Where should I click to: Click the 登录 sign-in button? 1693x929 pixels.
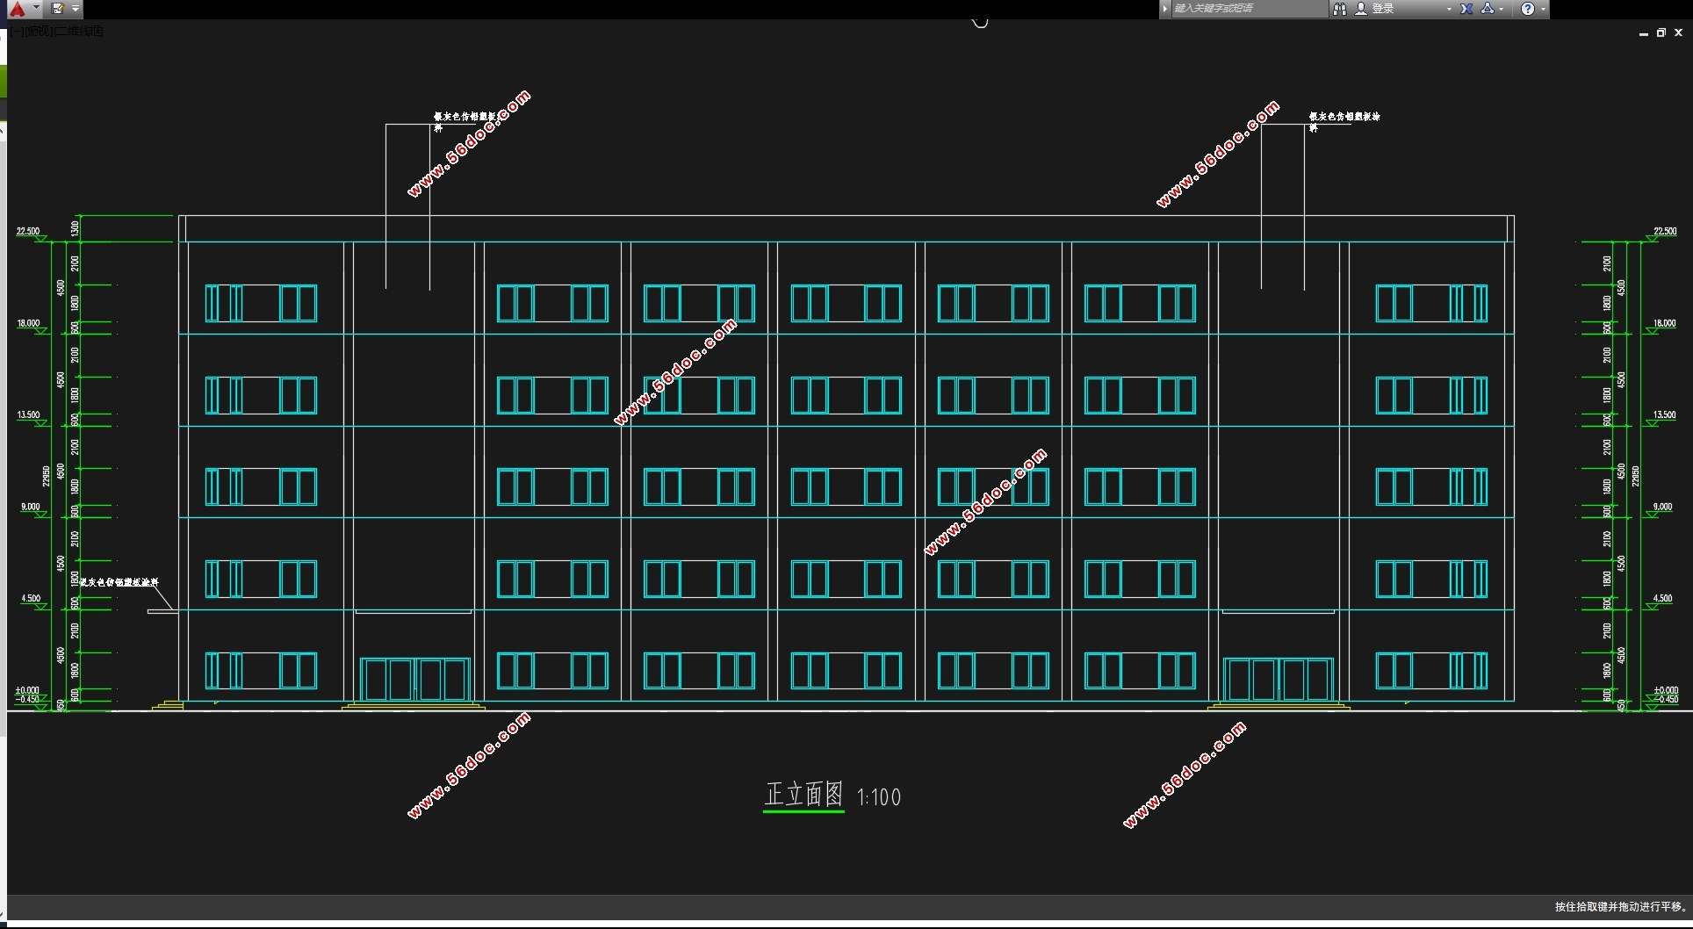click(x=1384, y=9)
